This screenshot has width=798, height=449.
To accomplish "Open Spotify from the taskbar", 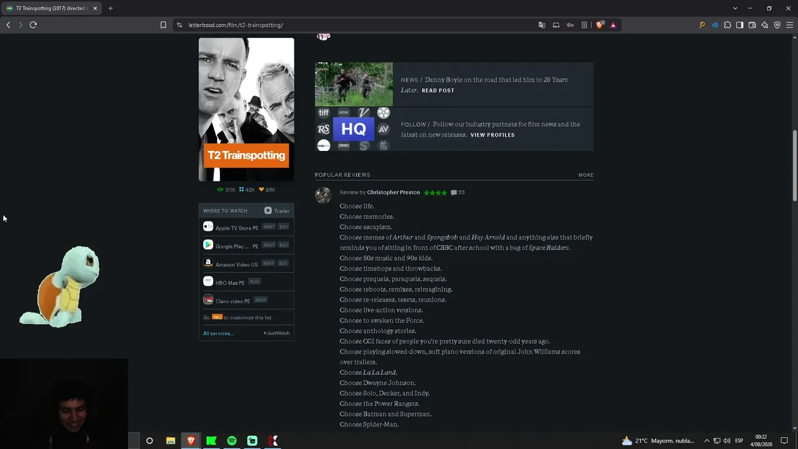I will 232,441.
